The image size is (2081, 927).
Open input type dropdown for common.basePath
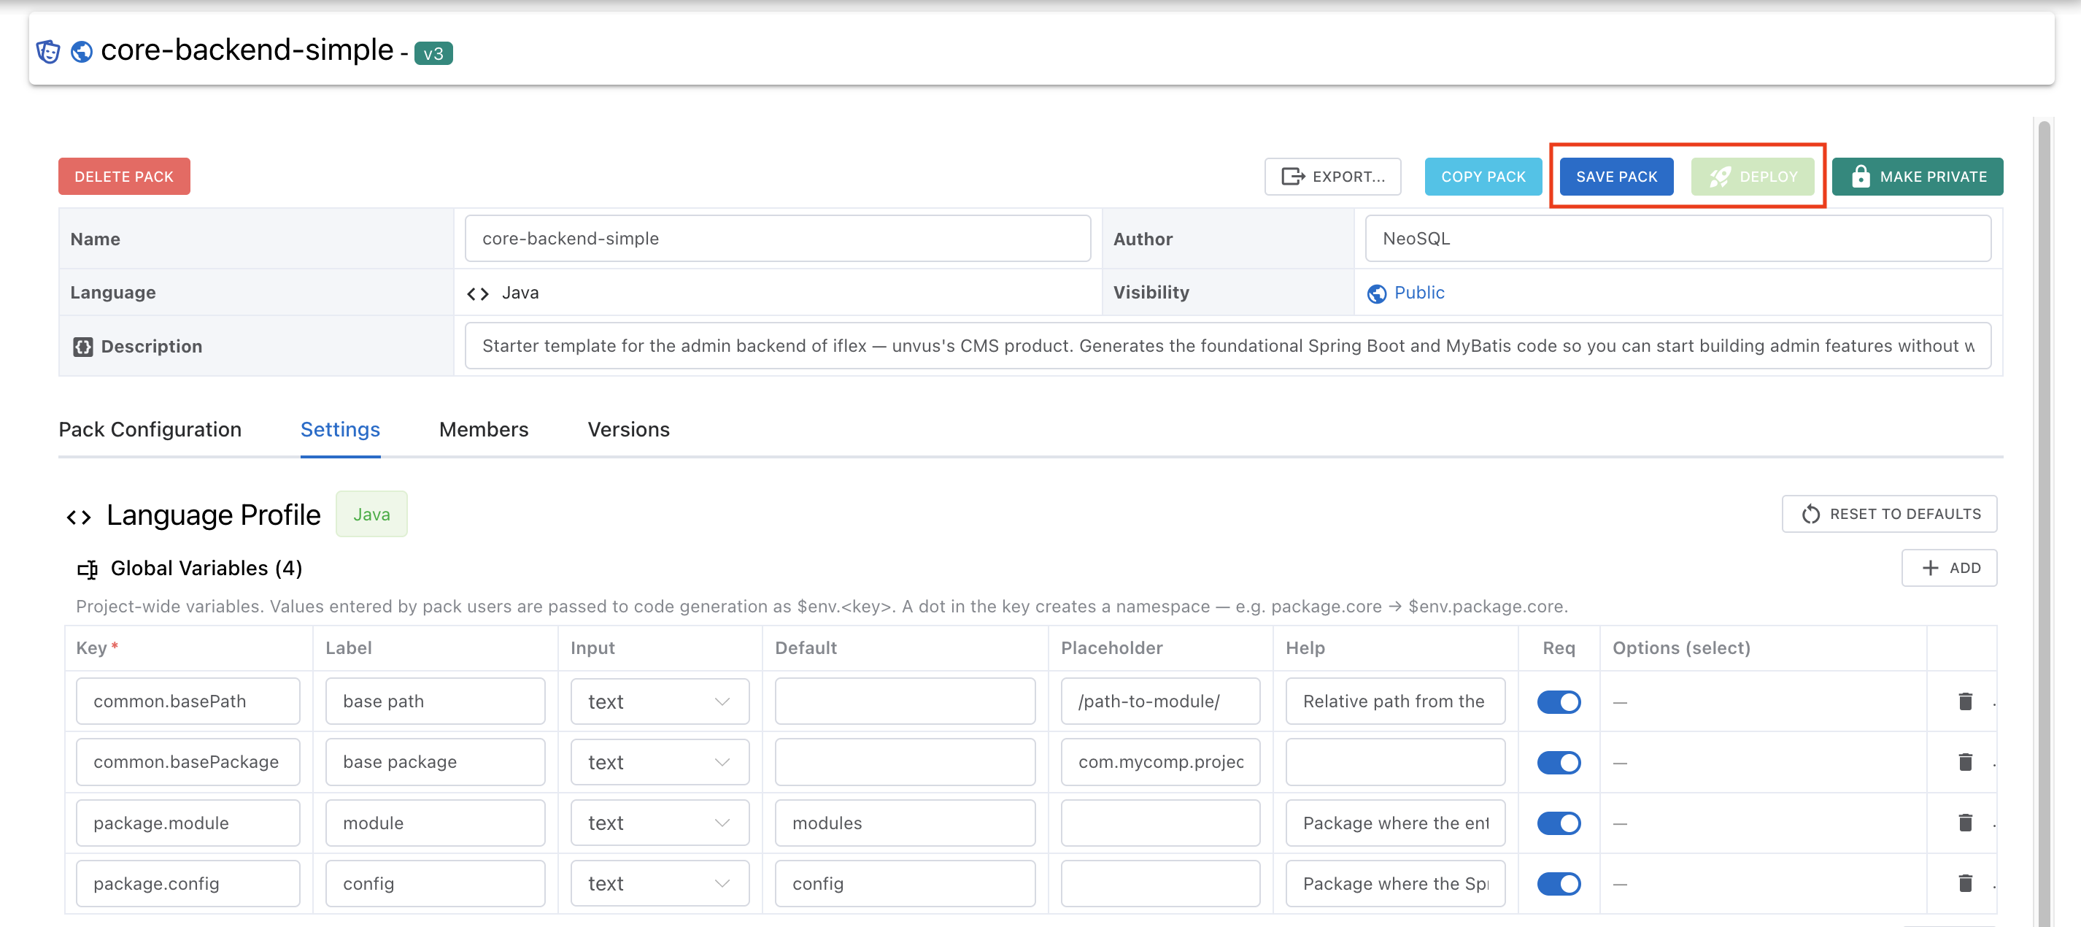659,701
